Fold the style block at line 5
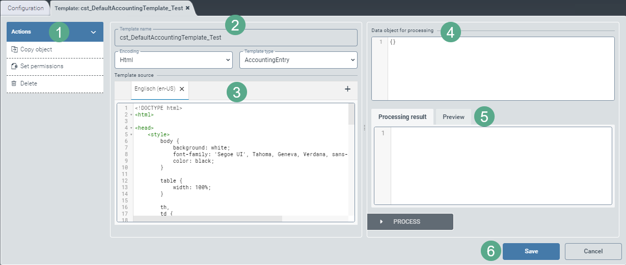 click(131, 135)
